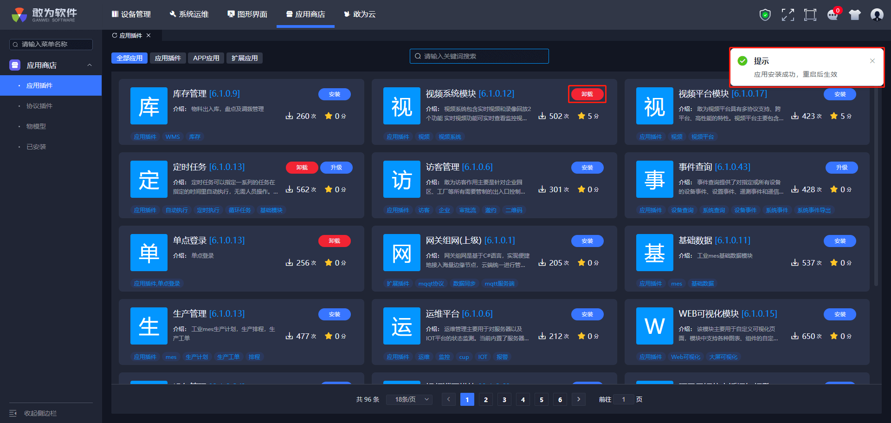The image size is (891, 423).
Task: Click the 单点登录 app icon
Action: click(149, 253)
